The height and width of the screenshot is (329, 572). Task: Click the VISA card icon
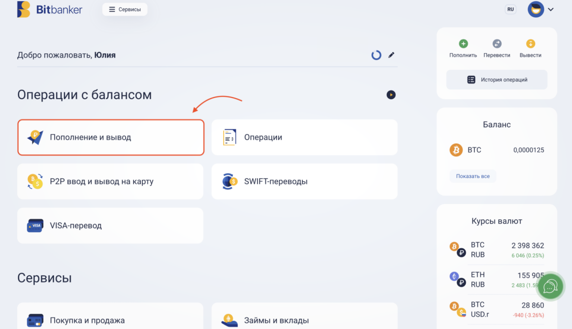pos(35,226)
